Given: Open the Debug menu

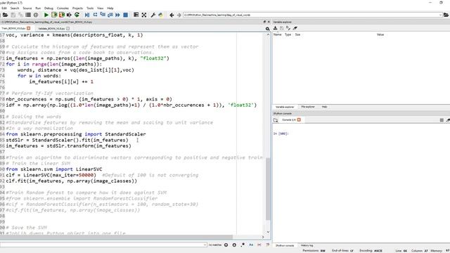Looking at the screenshot, I should (49, 8).
